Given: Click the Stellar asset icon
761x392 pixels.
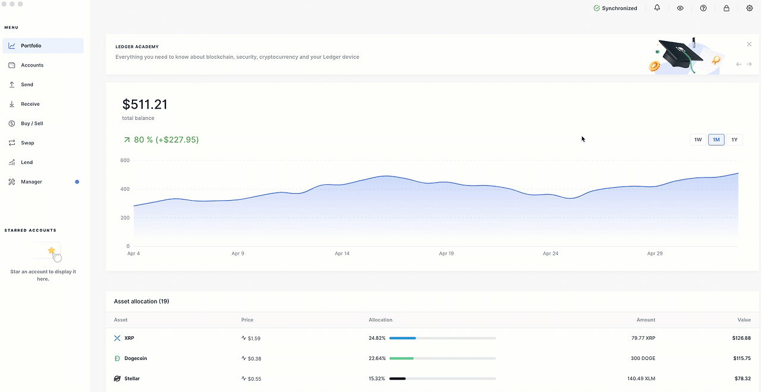Looking at the screenshot, I should [x=117, y=378].
